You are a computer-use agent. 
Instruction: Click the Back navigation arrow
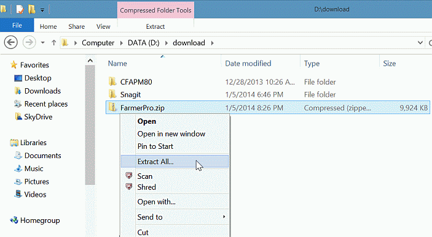10,43
